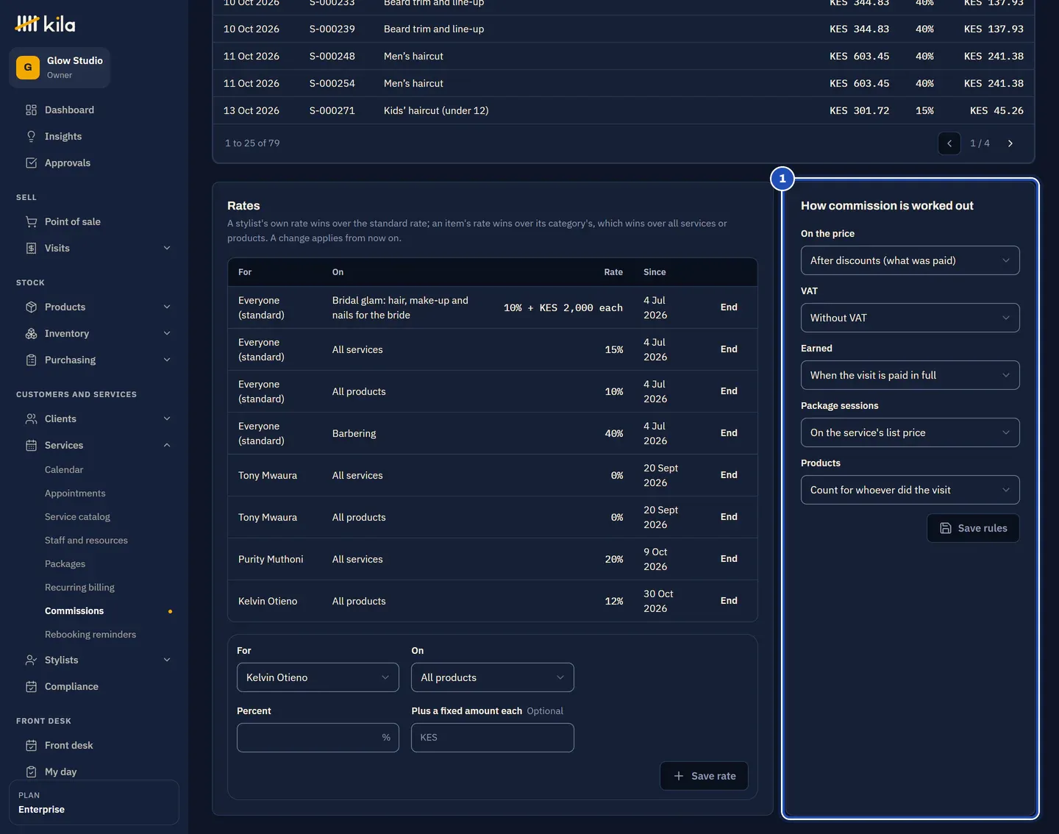Click the Front desk calendar icon
This screenshot has height=834, width=1059.
pos(31,745)
